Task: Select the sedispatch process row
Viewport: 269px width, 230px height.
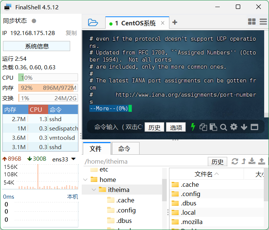Action: (41, 128)
